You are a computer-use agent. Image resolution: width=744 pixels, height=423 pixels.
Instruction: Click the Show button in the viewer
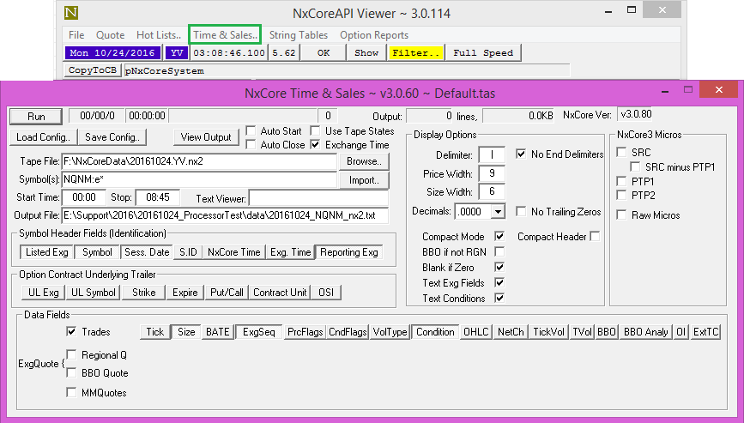point(366,52)
